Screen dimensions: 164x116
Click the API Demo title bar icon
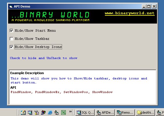tap(11, 6)
